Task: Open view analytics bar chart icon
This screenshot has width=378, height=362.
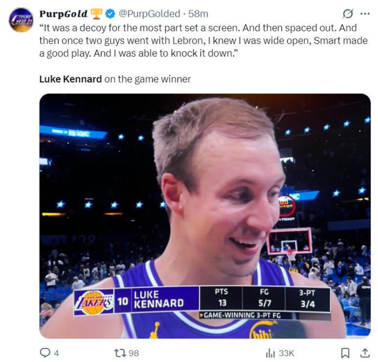Action: click(x=270, y=353)
